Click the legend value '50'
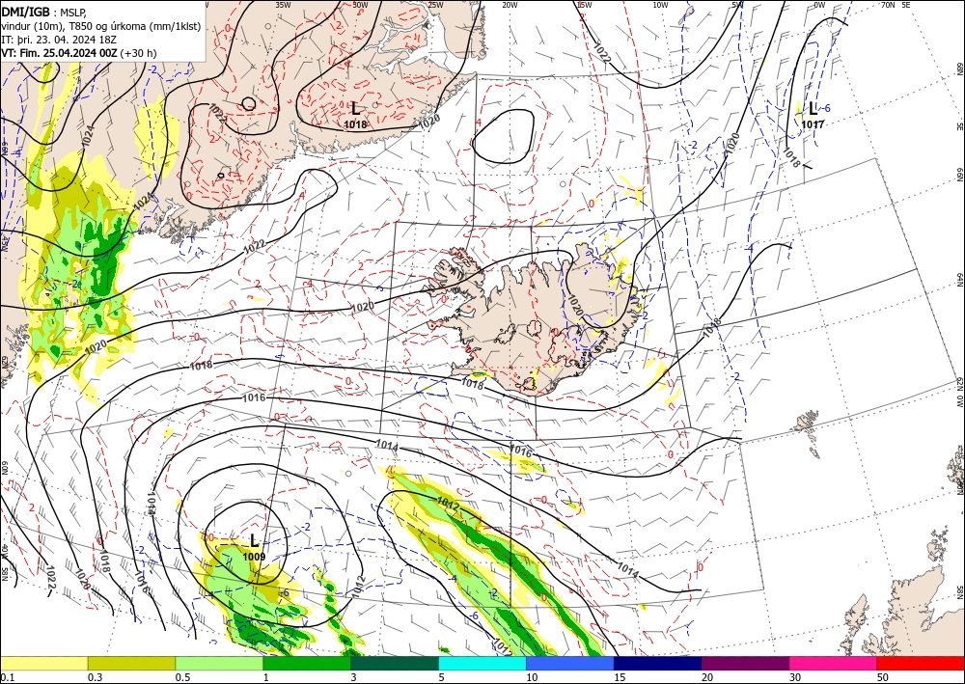 click(x=883, y=677)
